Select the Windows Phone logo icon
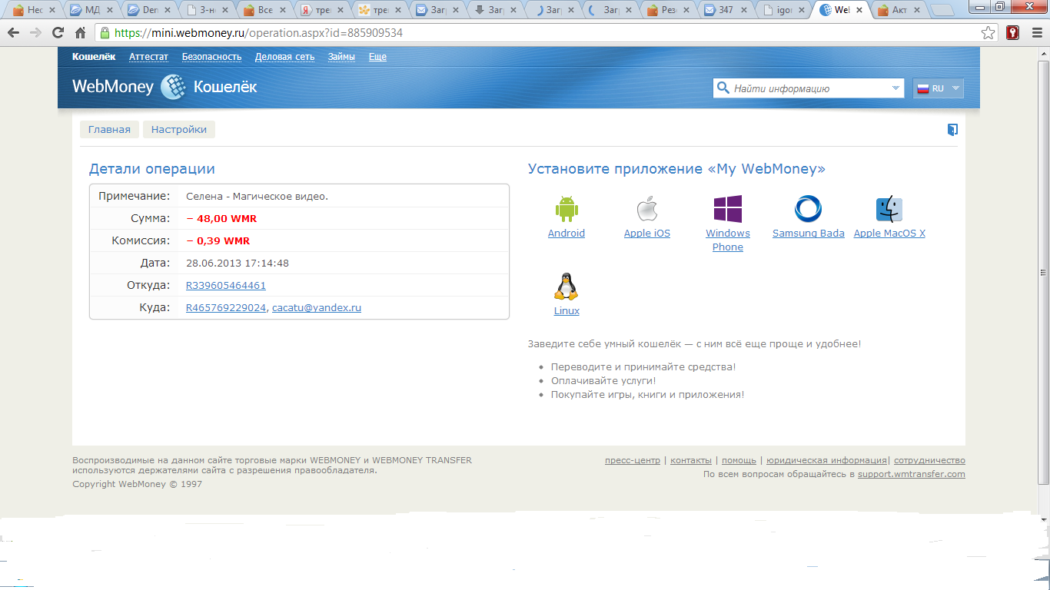The width and height of the screenshot is (1050, 590). pos(727,209)
